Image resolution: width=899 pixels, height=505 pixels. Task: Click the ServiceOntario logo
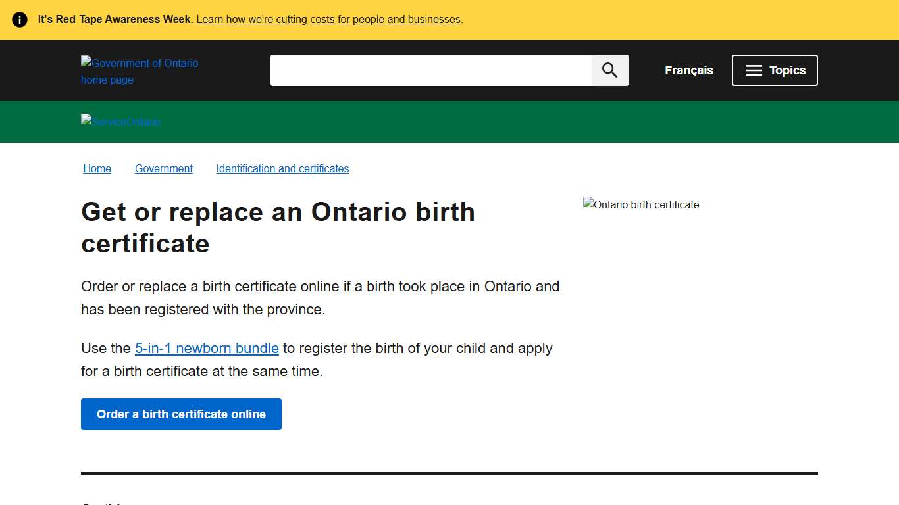(120, 122)
